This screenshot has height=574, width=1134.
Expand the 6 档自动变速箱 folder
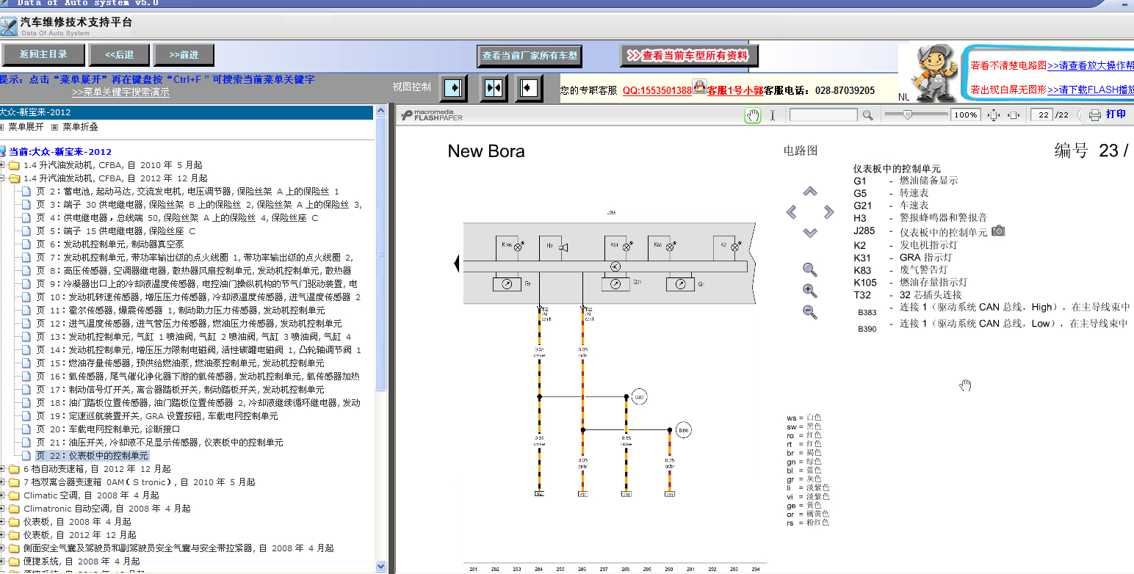click(x=2, y=469)
